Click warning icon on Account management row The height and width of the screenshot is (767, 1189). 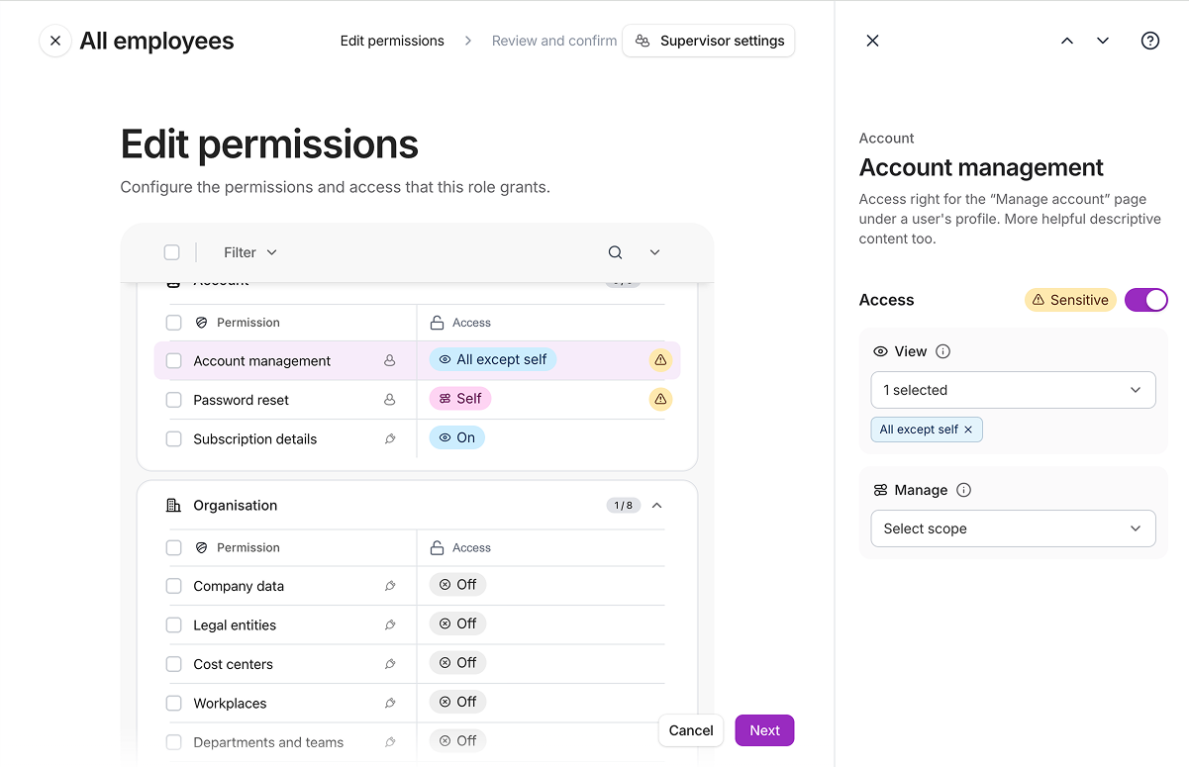point(660,360)
